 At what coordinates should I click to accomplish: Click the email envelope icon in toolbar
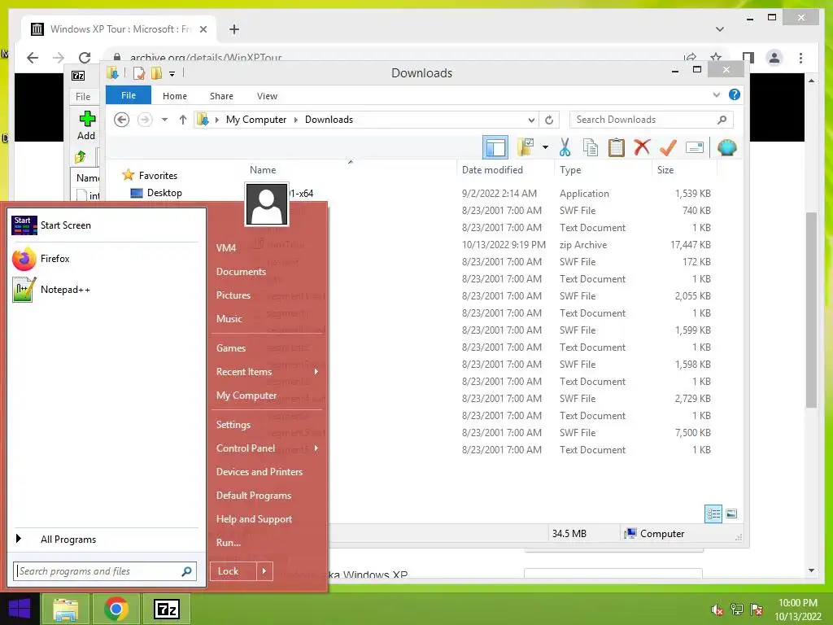[x=695, y=147]
